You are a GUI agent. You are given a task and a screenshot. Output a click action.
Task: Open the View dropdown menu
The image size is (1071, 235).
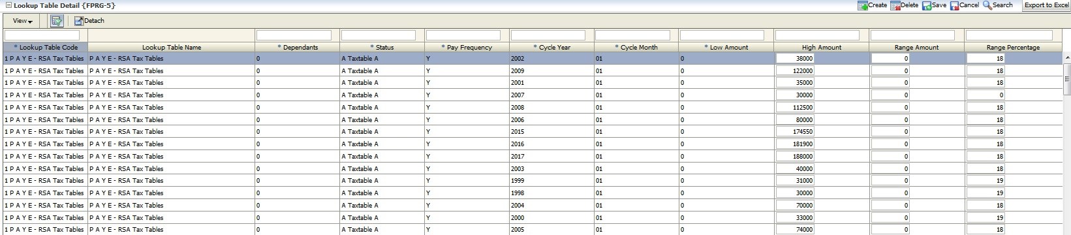point(22,21)
